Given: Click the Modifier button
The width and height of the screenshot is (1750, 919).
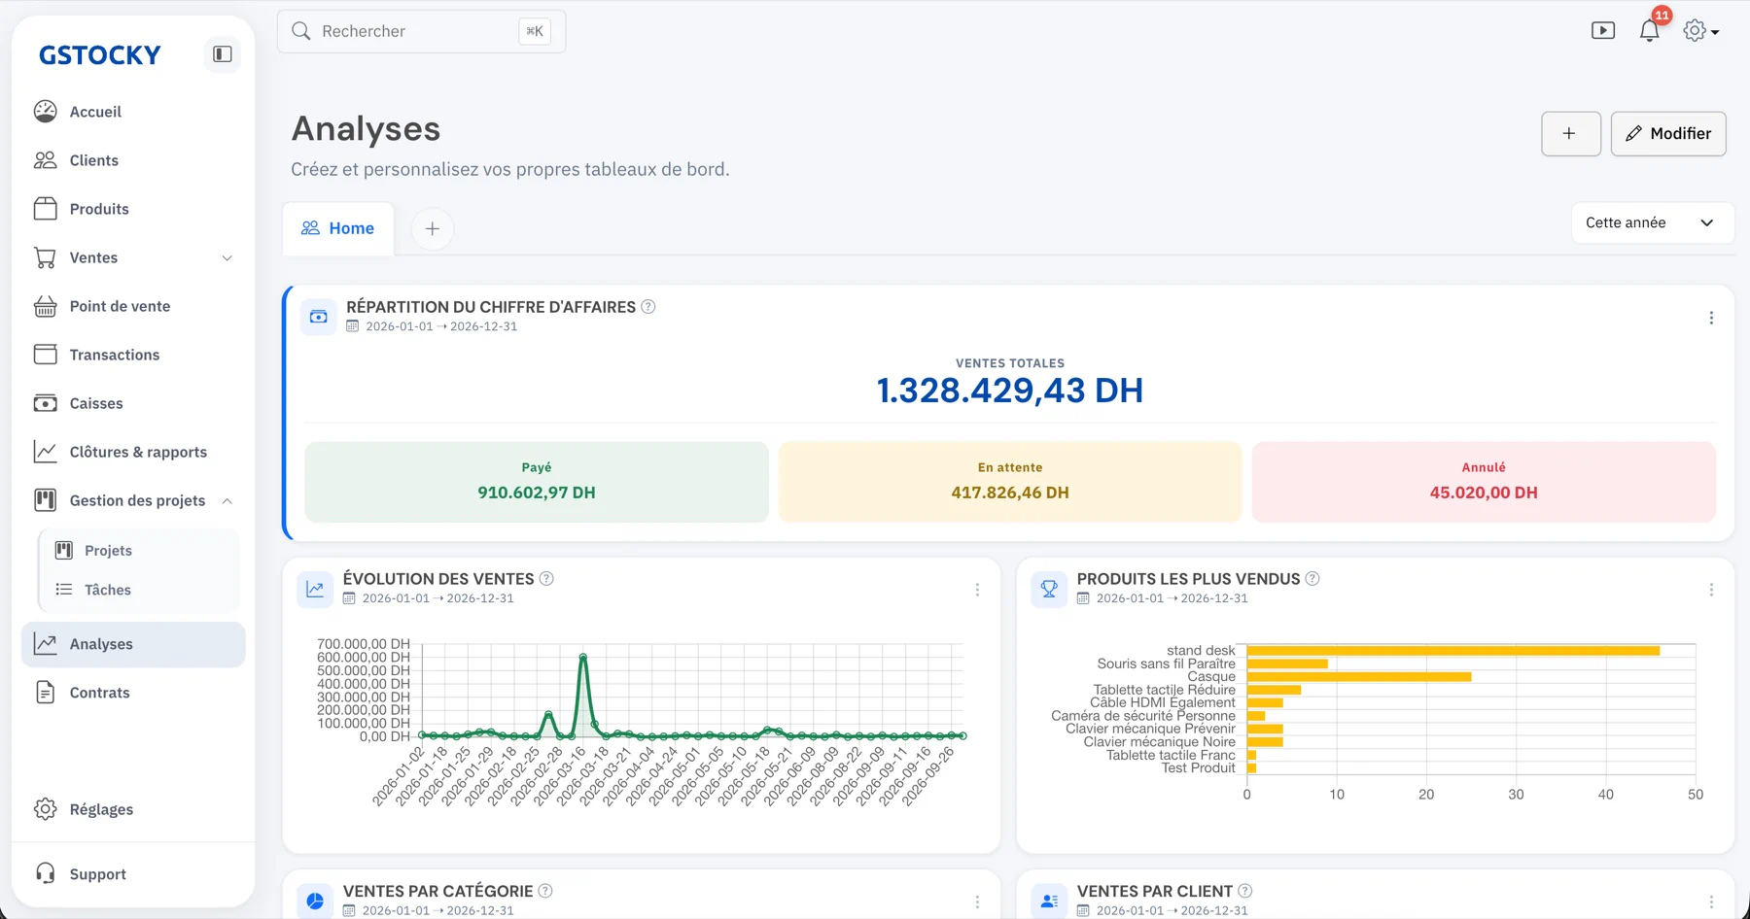Looking at the screenshot, I should (x=1668, y=133).
